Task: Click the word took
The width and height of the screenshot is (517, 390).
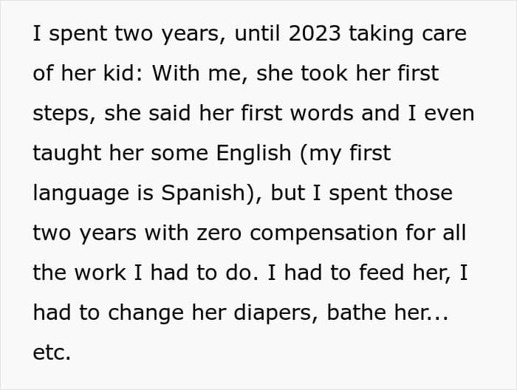Action: tap(323, 73)
